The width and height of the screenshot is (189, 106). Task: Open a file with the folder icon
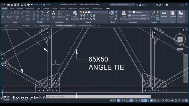point(12,5)
